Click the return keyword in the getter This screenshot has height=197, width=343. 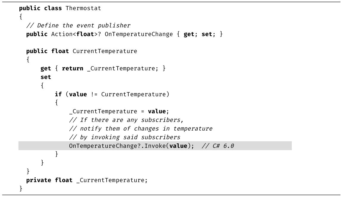[73, 69]
